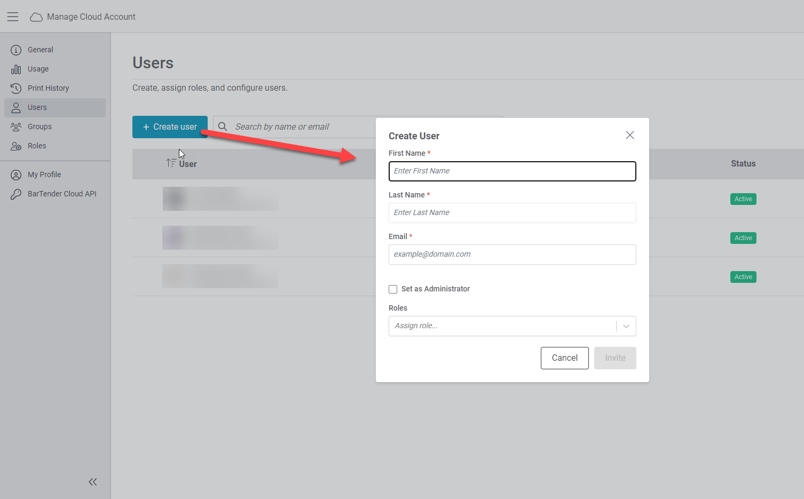Open the hamburger menu icon
This screenshot has height=499, width=804.
click(13, 17)
